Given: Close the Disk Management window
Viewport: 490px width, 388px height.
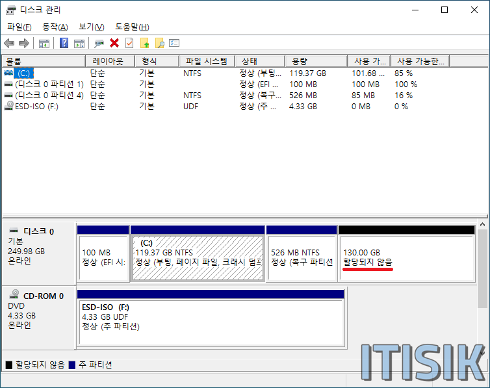Looking at the screenshot, I should [474, 10].
